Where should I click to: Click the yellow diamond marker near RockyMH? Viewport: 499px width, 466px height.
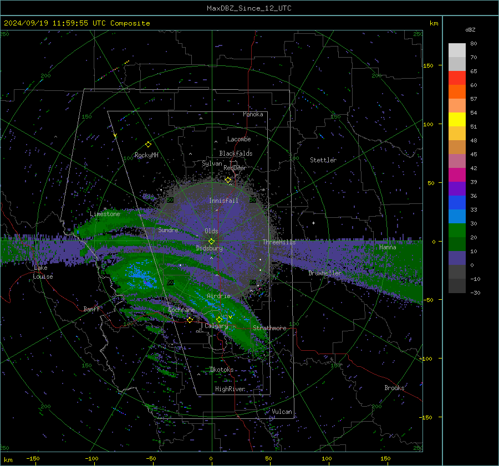pyautogui.click(x=148, y=145)
